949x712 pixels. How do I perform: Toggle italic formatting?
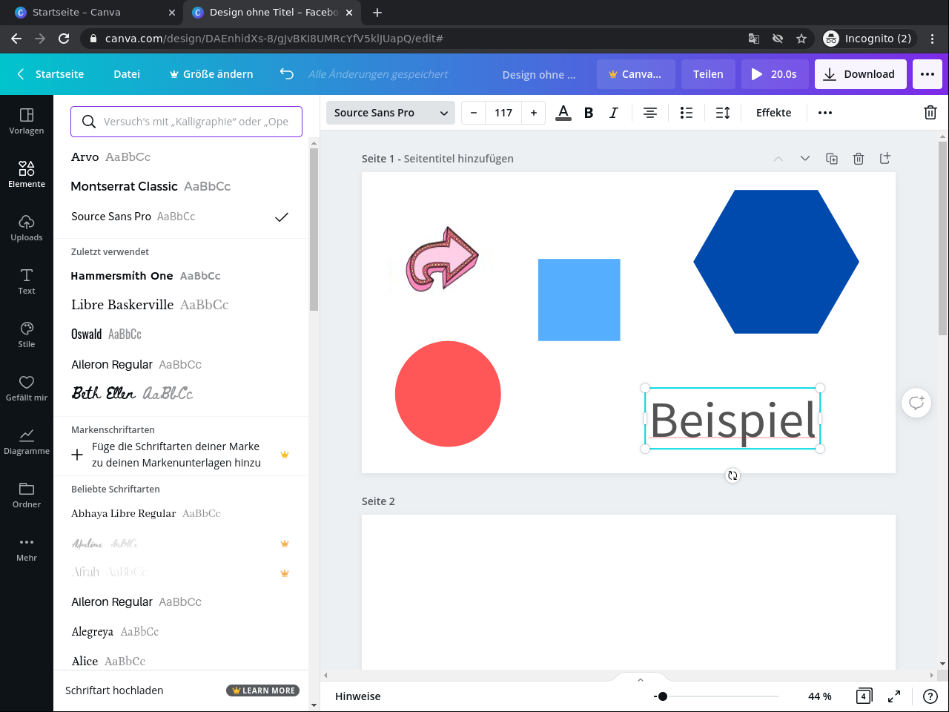(614, 113)
